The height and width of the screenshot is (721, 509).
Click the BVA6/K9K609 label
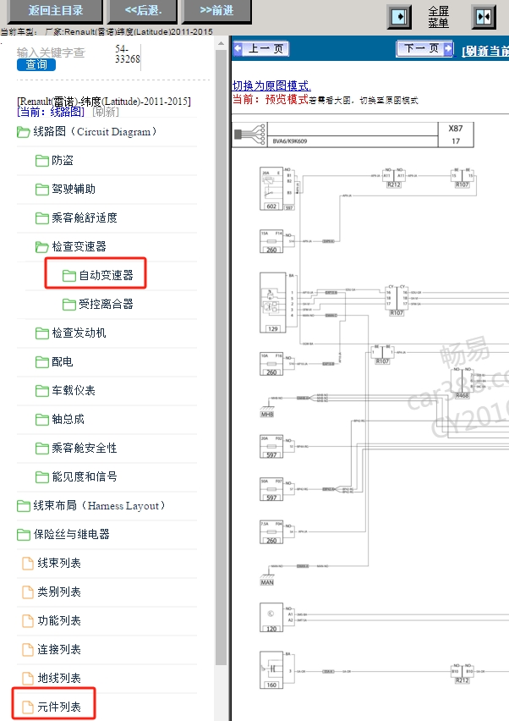(x=289, y=141)
